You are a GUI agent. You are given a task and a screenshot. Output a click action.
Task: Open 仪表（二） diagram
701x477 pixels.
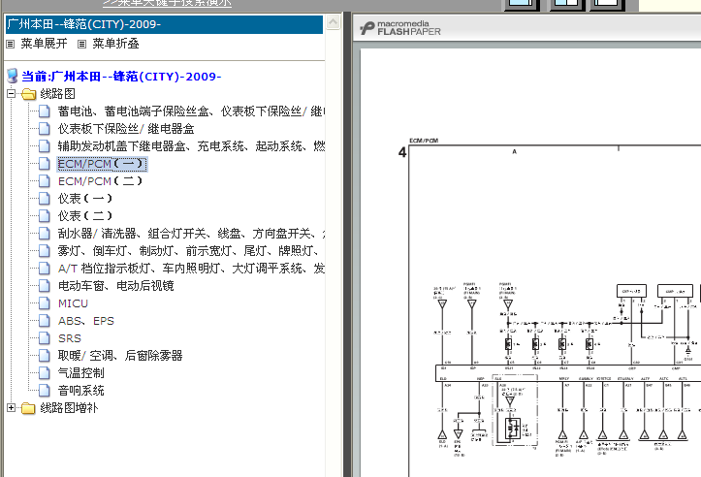85,216
